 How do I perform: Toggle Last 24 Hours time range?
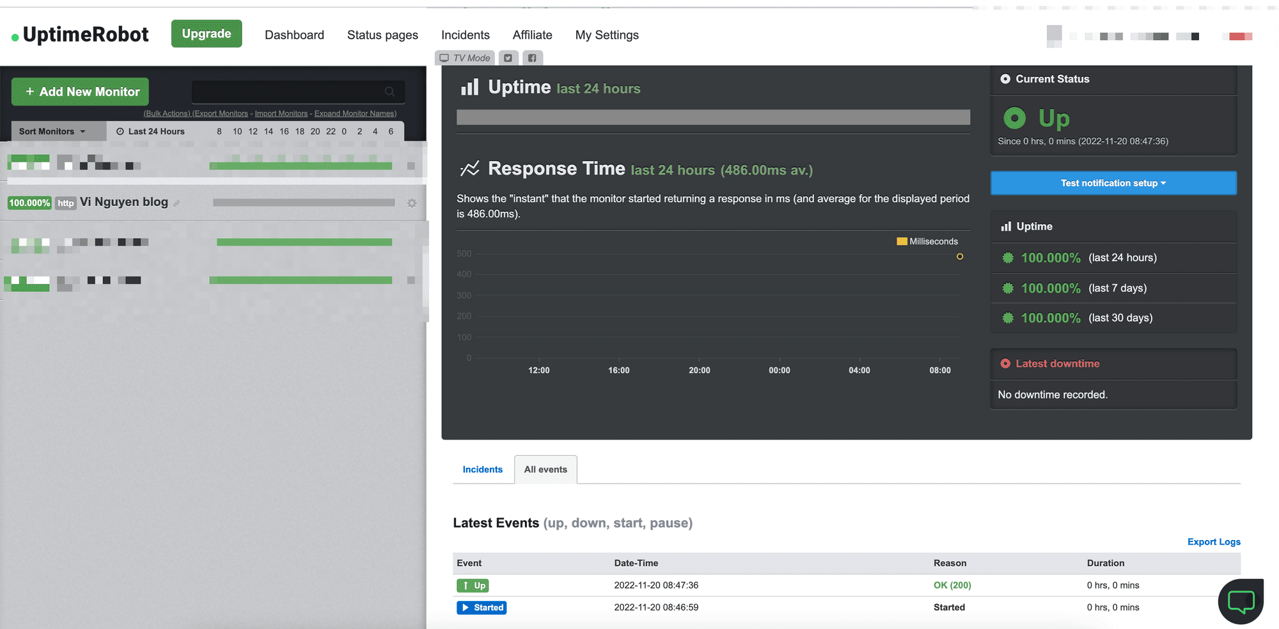click(x=150, y=131)
